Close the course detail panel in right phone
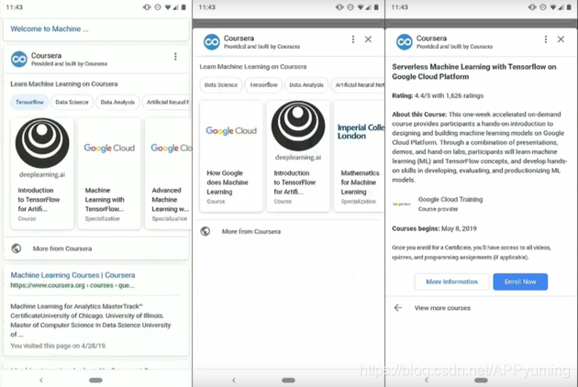The image size is (578, 387). tap(561, 39)
